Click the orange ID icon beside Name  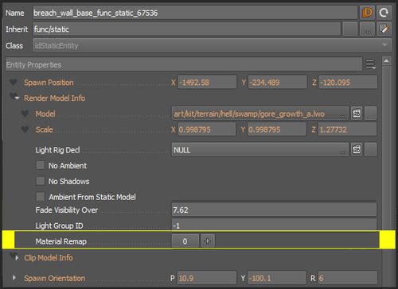point(367,13)
